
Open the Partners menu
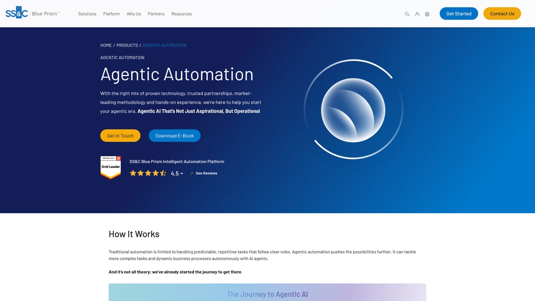[x=156, y=14]
